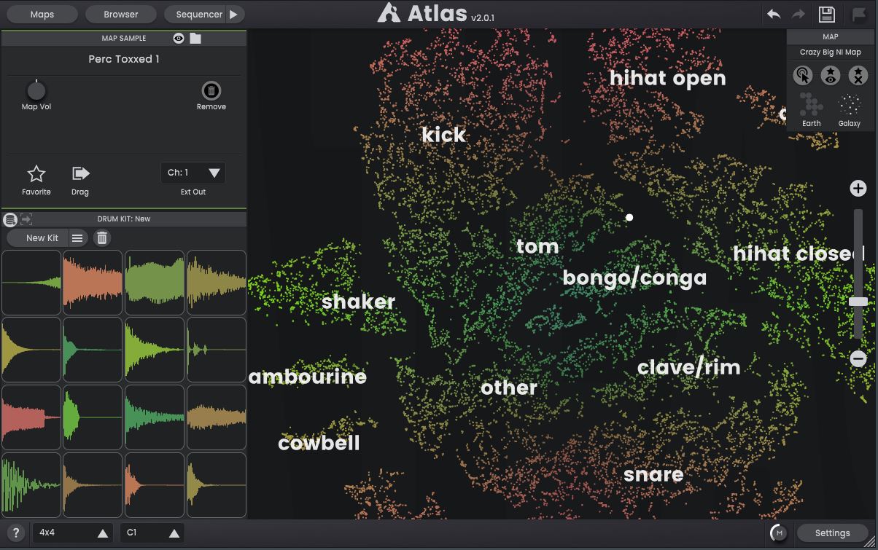Click the cowbell map label

(319, 443)
